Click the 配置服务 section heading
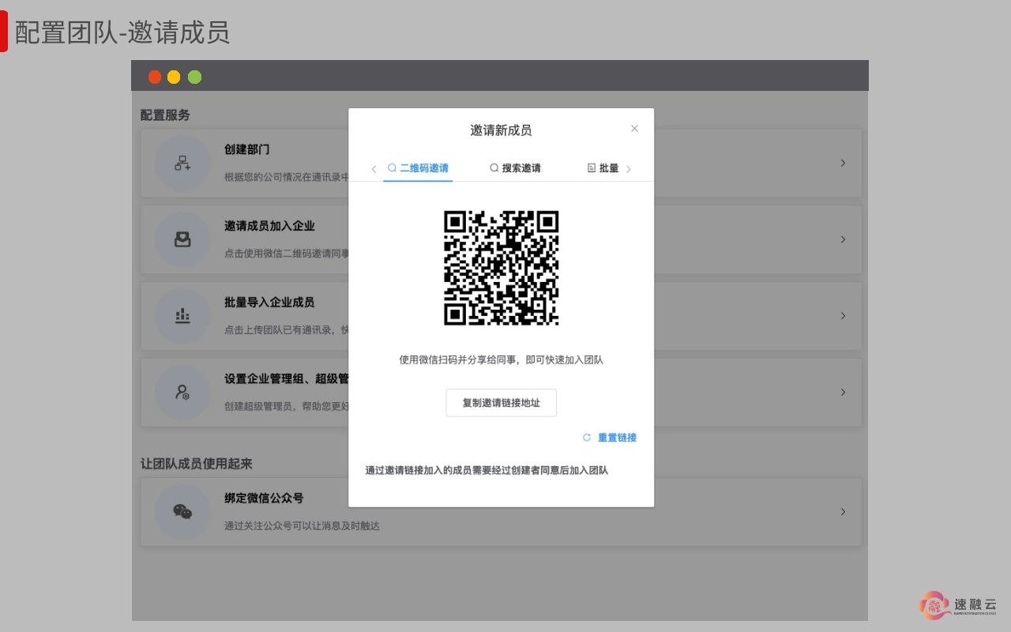The image size is (1011, 632). 165,115
